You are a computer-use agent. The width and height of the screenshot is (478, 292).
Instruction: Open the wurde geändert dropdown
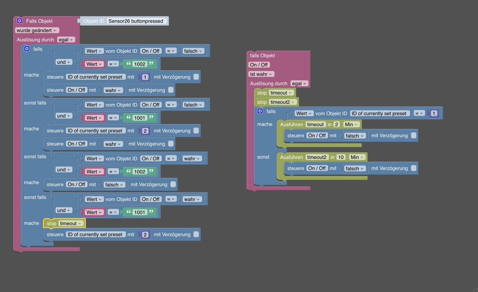(37, 30)
